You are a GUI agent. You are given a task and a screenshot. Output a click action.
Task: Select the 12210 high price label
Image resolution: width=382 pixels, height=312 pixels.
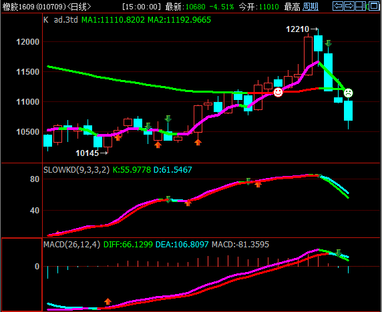(x=297, y=29)
